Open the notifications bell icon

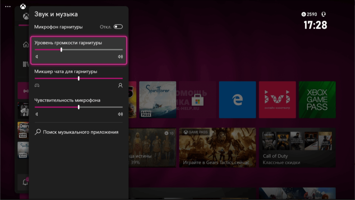(x=25, y=182)
